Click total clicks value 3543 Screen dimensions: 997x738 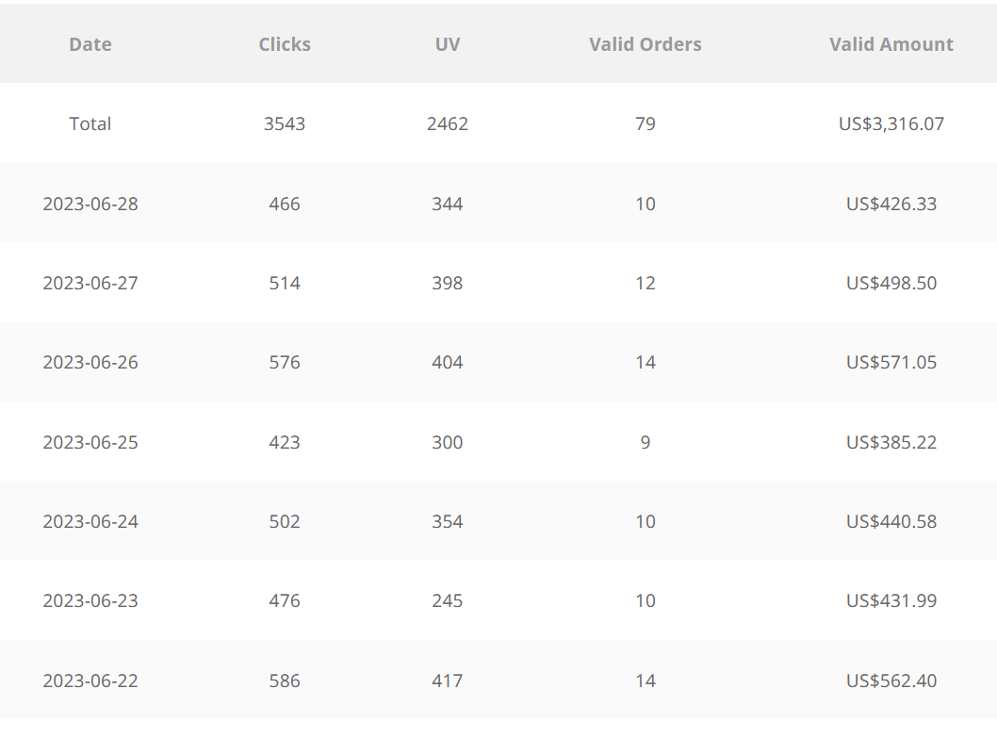coord(285,123)
